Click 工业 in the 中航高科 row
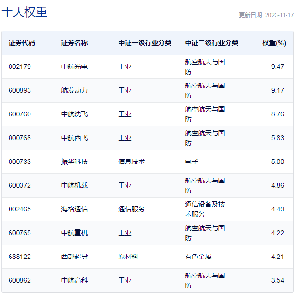The image size is (297, 295). point(125,280)
